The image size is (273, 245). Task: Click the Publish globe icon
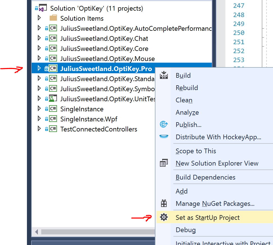[164, 124]
